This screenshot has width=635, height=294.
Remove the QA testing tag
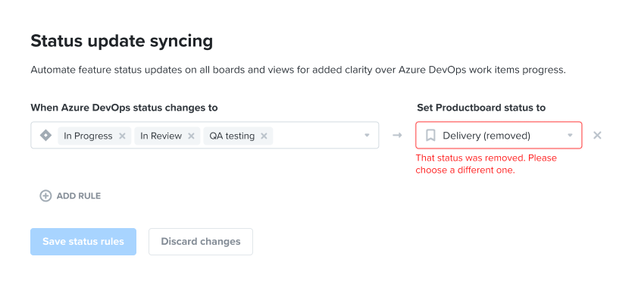point(264,136)
